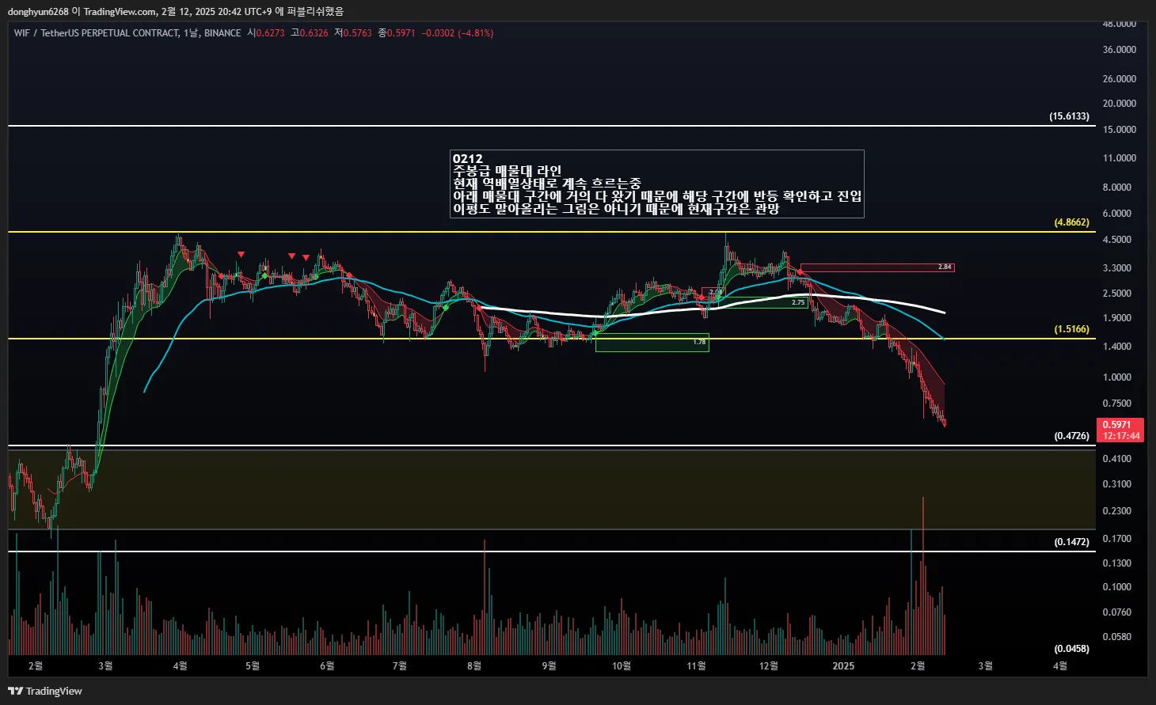1156x705 pixels.
Task: Click the 1.0000 price axis value
Action: point(1116,377)
